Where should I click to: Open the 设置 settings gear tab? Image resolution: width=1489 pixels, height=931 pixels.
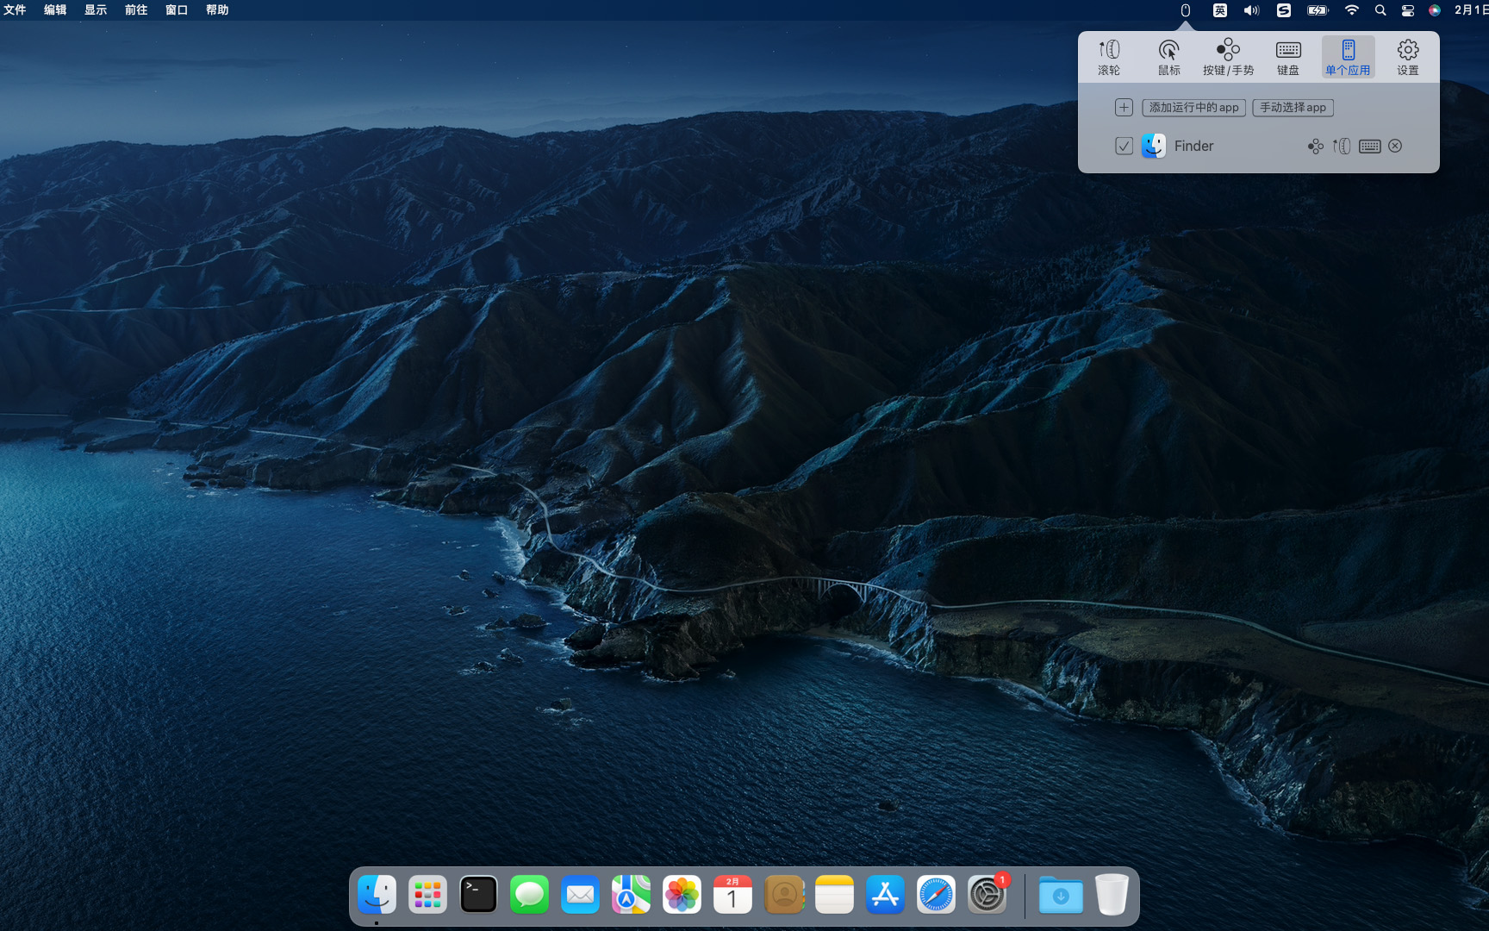click(x=1407, y=57)
